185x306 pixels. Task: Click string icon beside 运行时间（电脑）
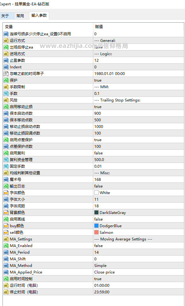click(x=6, y=286)
